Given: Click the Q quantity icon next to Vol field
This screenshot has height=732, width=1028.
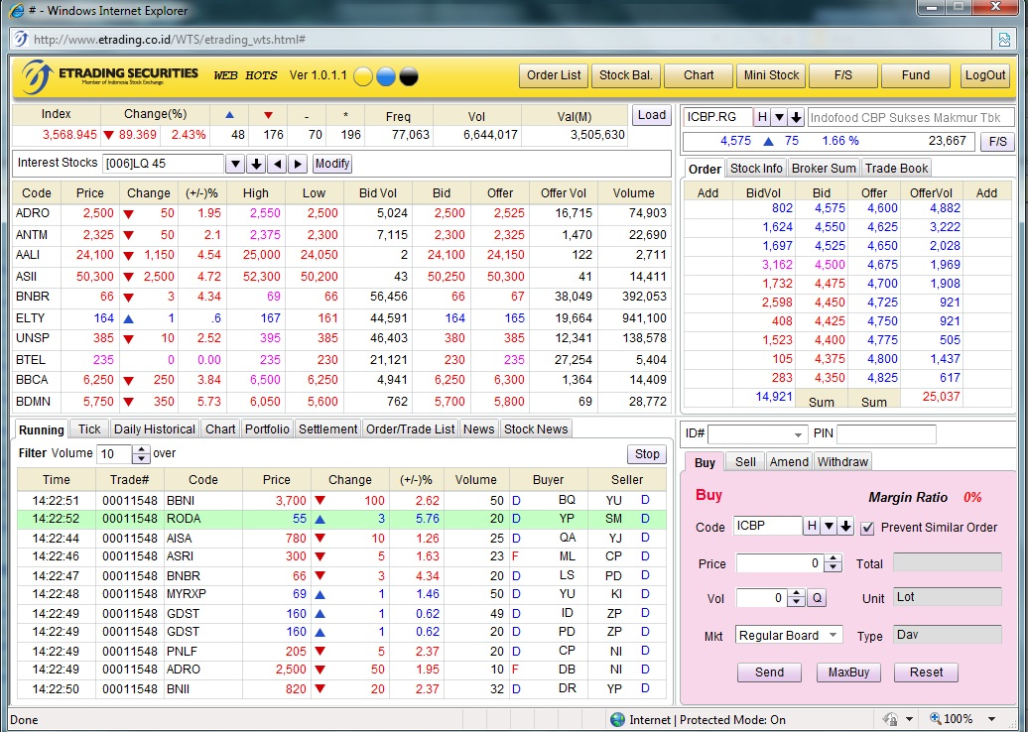Looking at the screenshot, I should [x=817, y=597].
